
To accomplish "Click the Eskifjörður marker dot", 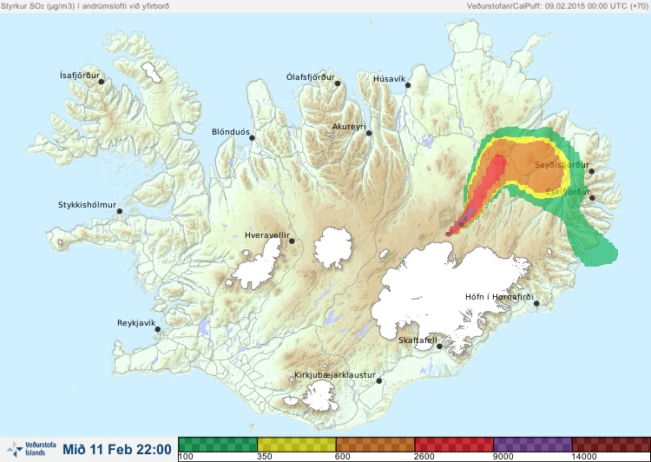I will [592, 198].
